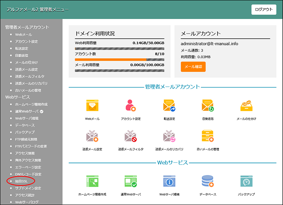Open アクセス制限 in the sidebar
The image size is (283, 205).
[25, 153]
